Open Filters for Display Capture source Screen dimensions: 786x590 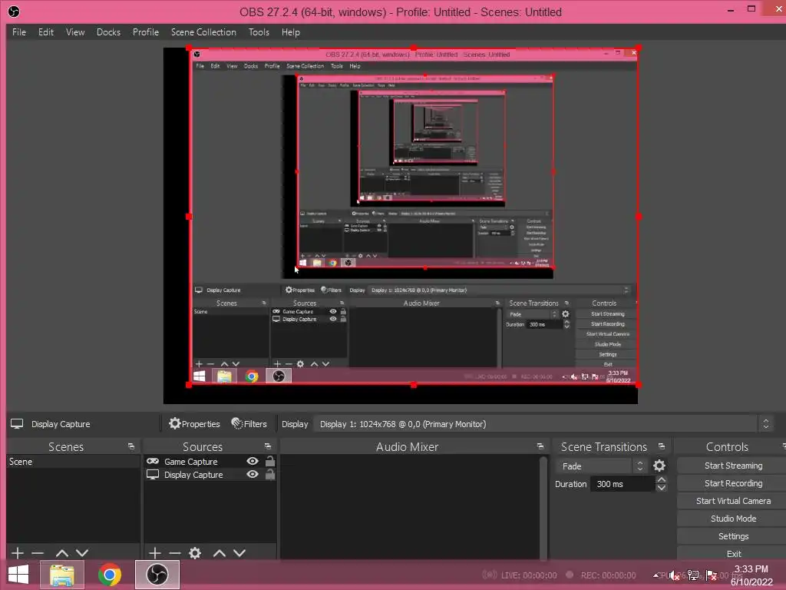click(x=249, y=424)
